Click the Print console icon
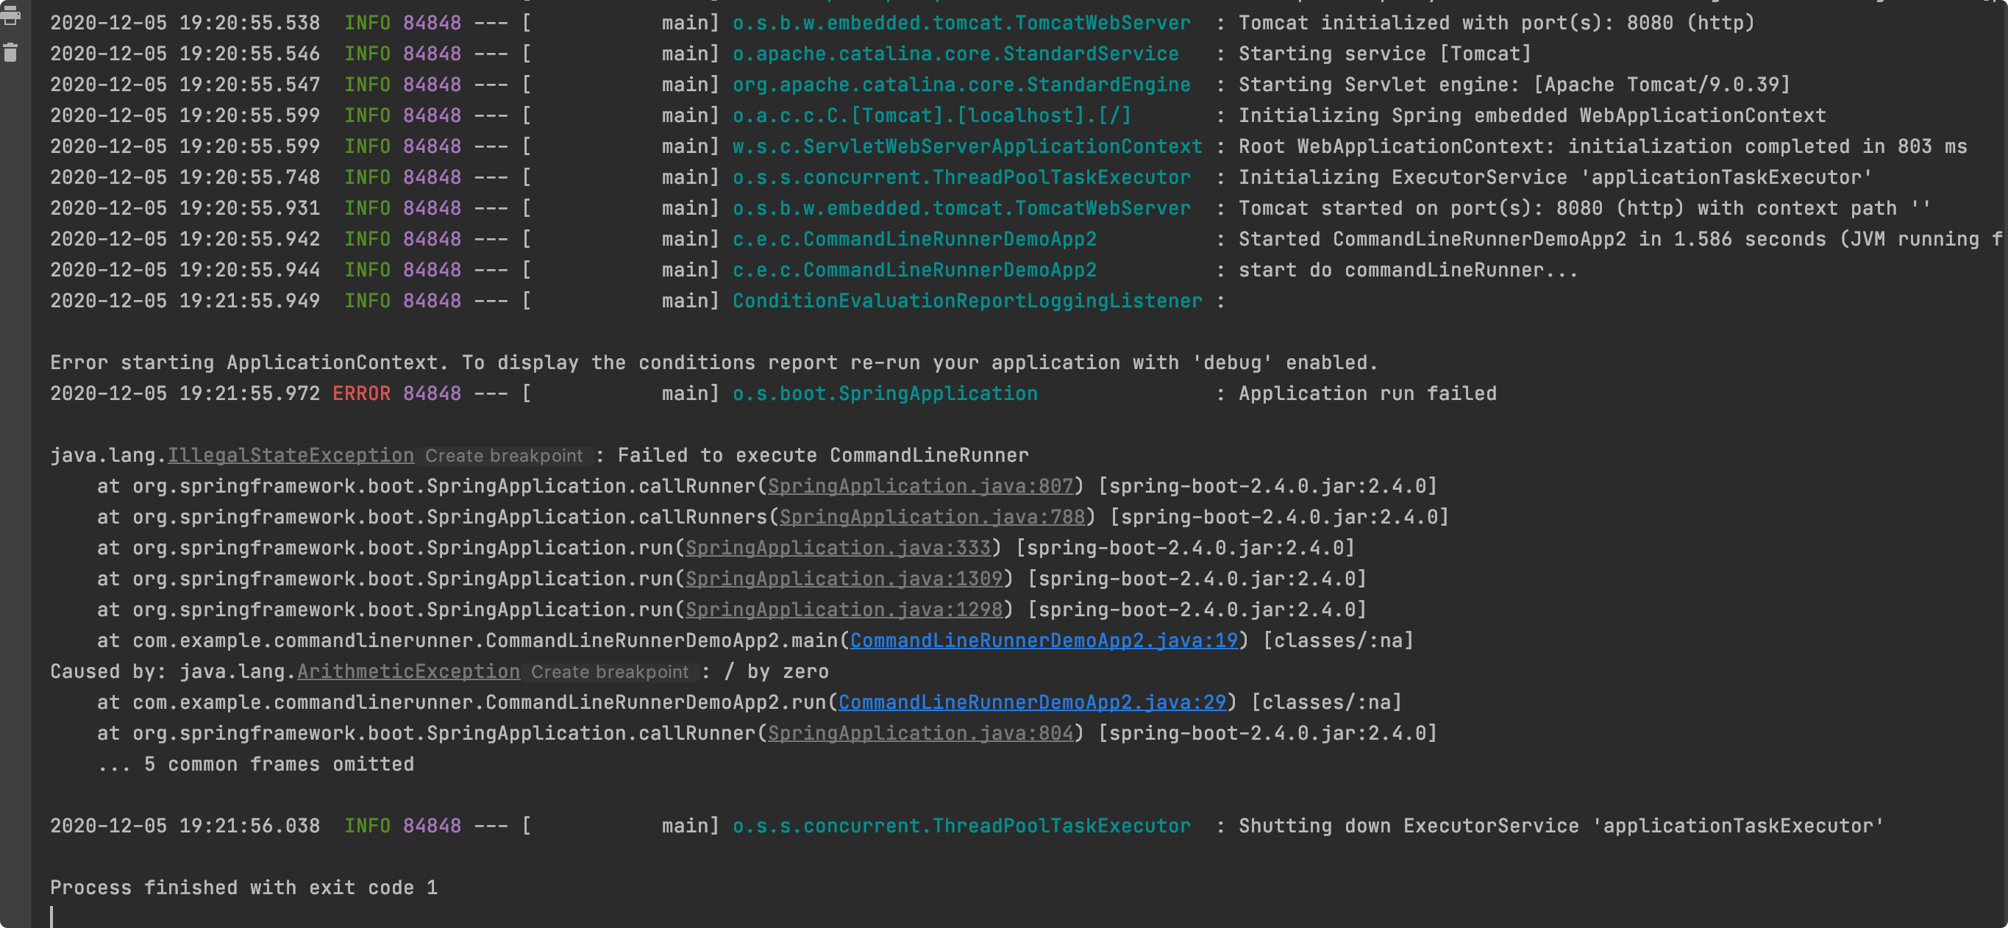This screenshot has height=928, width=2008. (10, 16)
